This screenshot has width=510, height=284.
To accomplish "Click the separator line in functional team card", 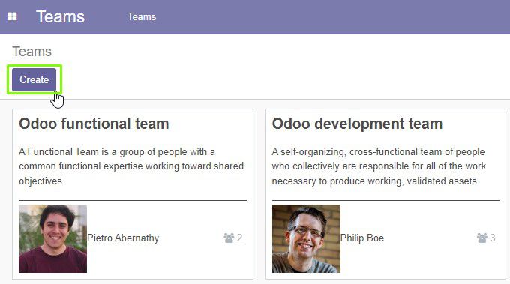I will click(133, 201).
